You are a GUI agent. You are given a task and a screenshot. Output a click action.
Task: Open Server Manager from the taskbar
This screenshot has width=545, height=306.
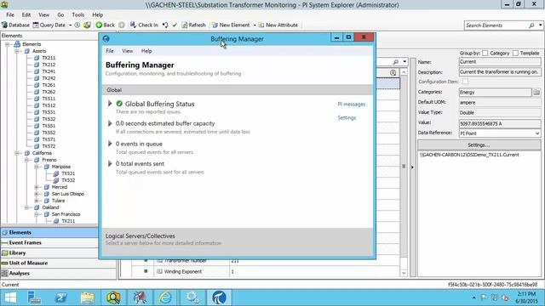coord(34,297)
